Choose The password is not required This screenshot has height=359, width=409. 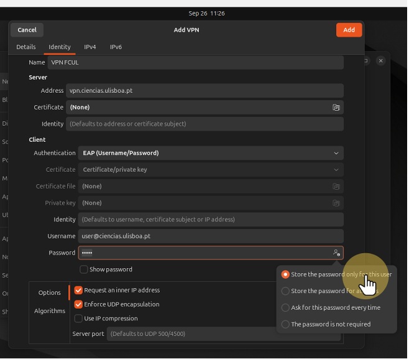tap(286, 325)
